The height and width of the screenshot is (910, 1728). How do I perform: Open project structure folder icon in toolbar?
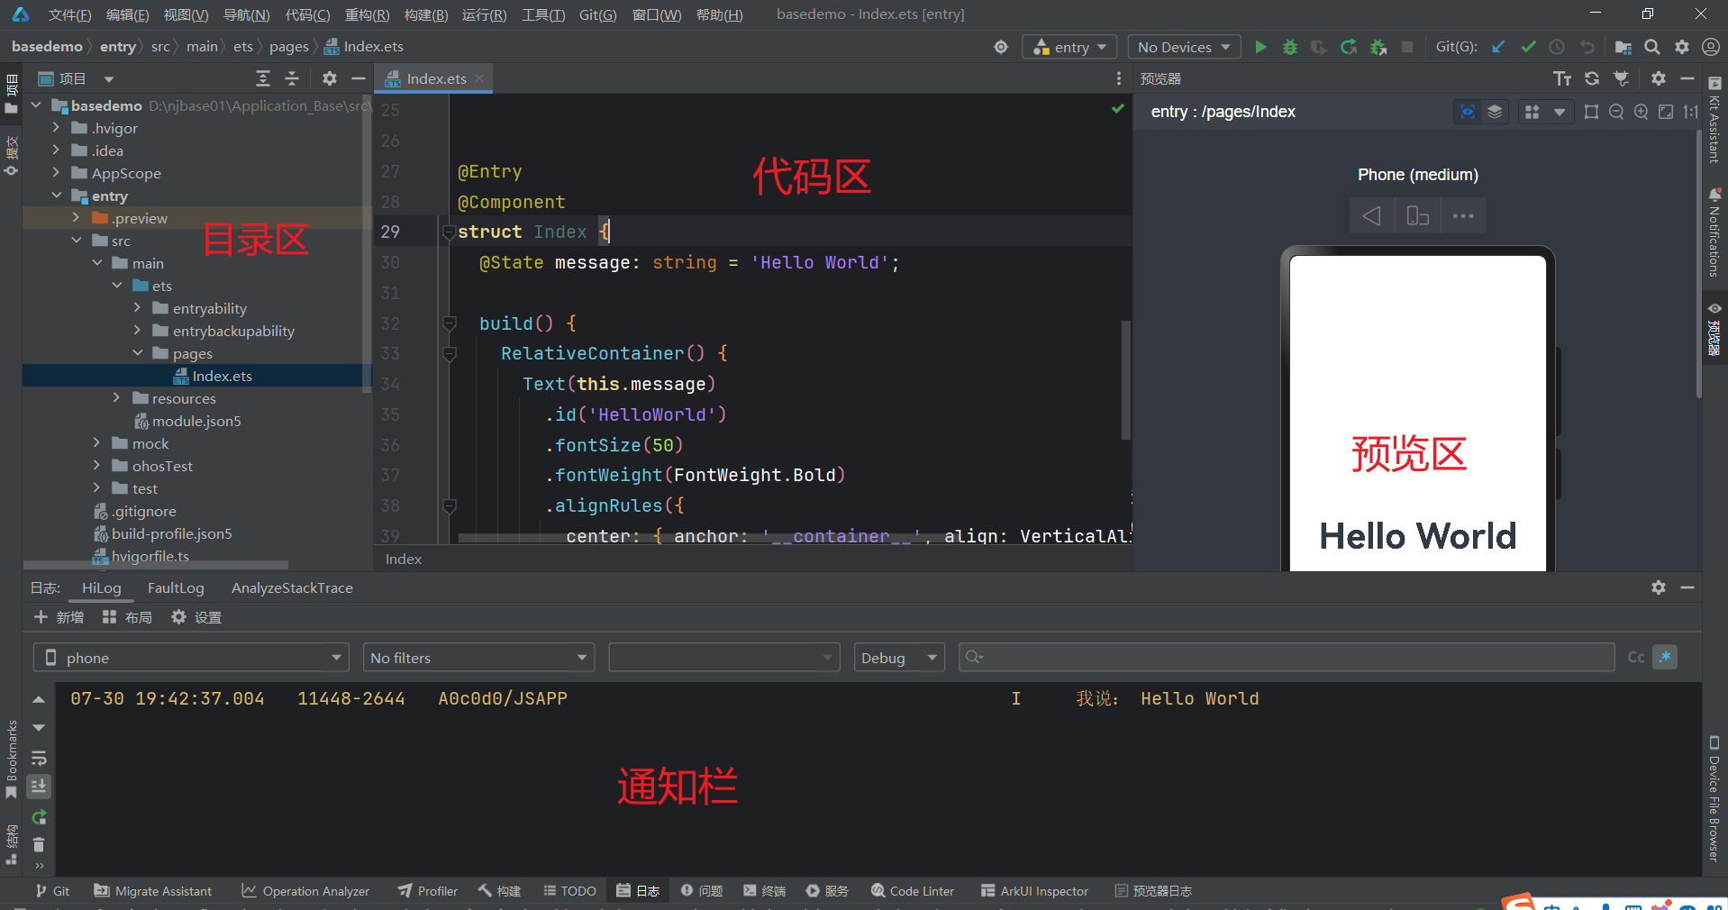(x=1623, y=47)
